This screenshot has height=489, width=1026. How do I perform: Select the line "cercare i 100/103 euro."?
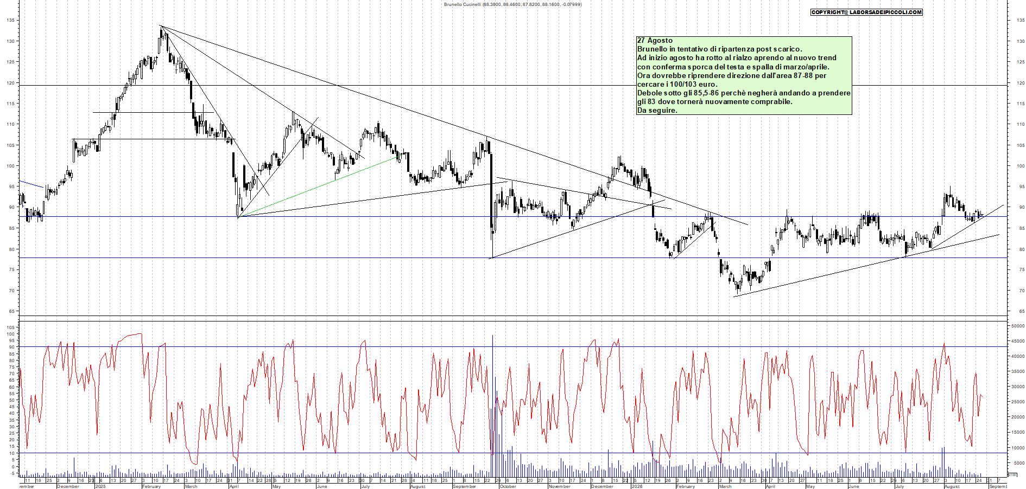click(677, 84)
